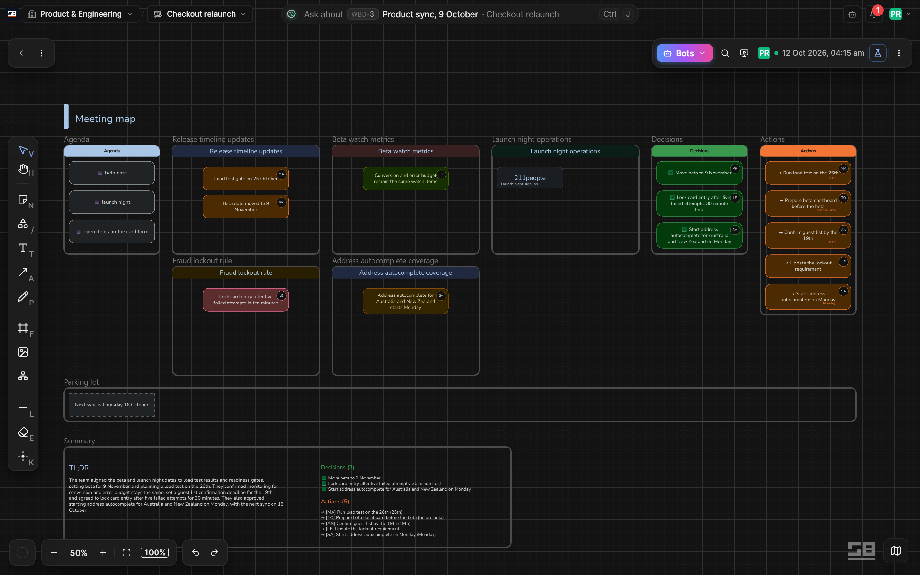Select the text tool (T)
Viewport: 920px width, 575px height.
point(23,248)
